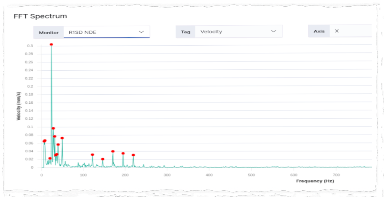Select the red peak marker near 50 Hz

point(62,138)
